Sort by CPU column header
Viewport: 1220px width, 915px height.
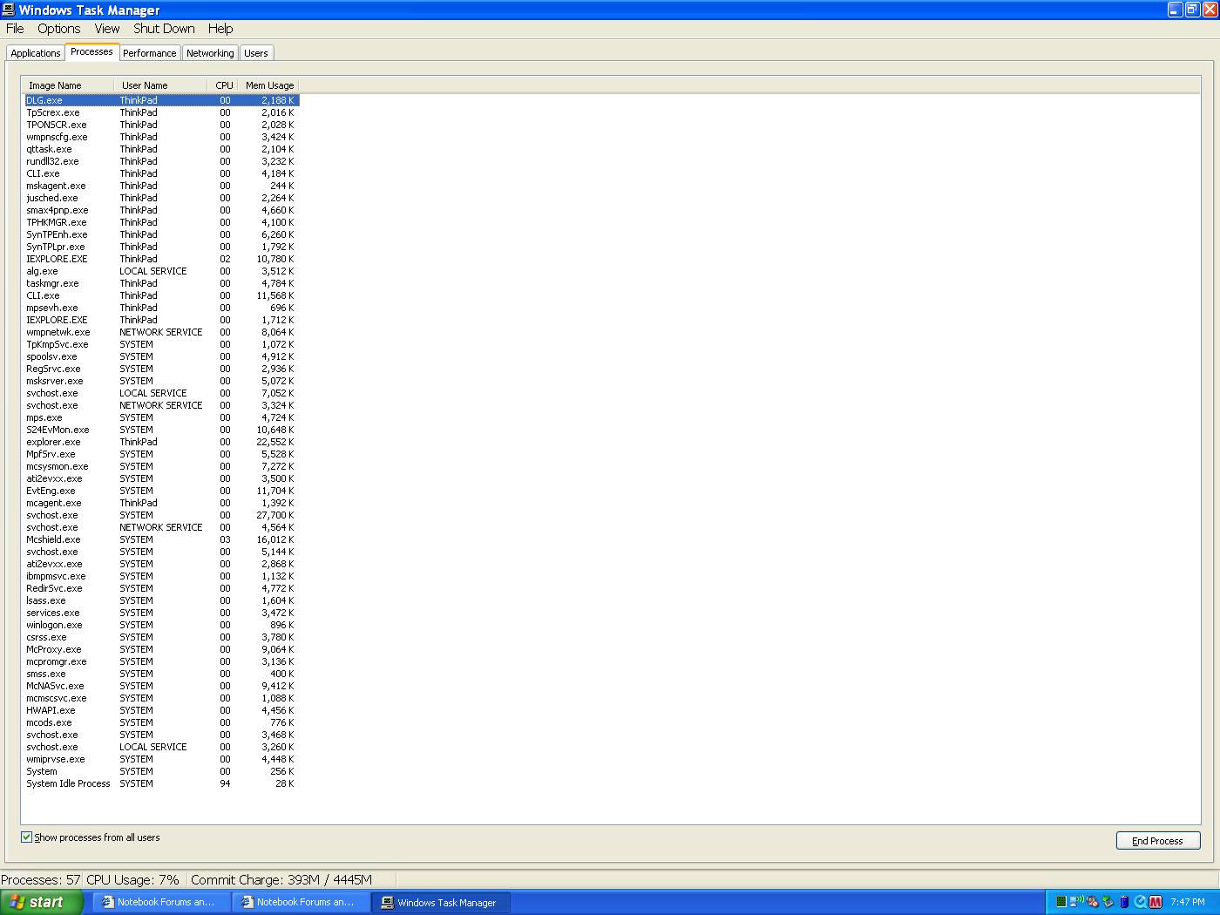point(223,85)
